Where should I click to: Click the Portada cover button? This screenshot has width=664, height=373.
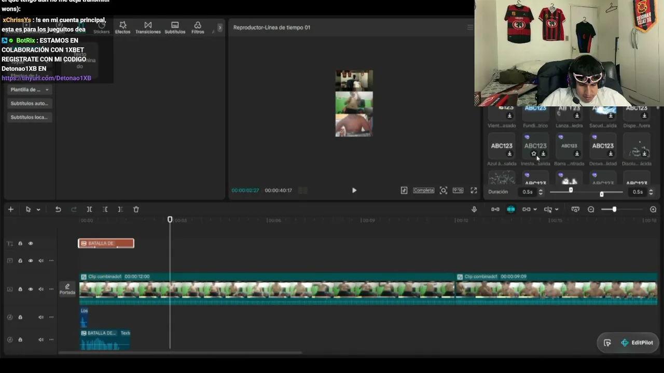tap(67, 289)
